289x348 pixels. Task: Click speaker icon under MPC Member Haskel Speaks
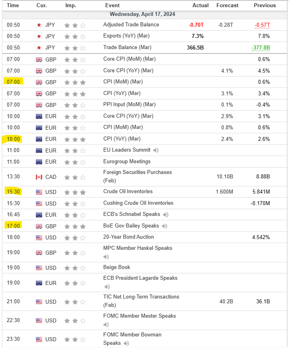pyautogui.click(x=106, y=257)
